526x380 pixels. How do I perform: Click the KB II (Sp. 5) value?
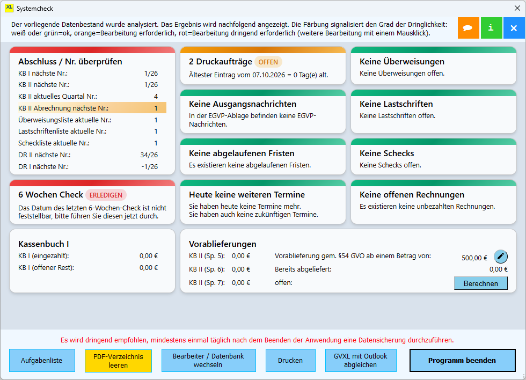click(x=241, y=256)
